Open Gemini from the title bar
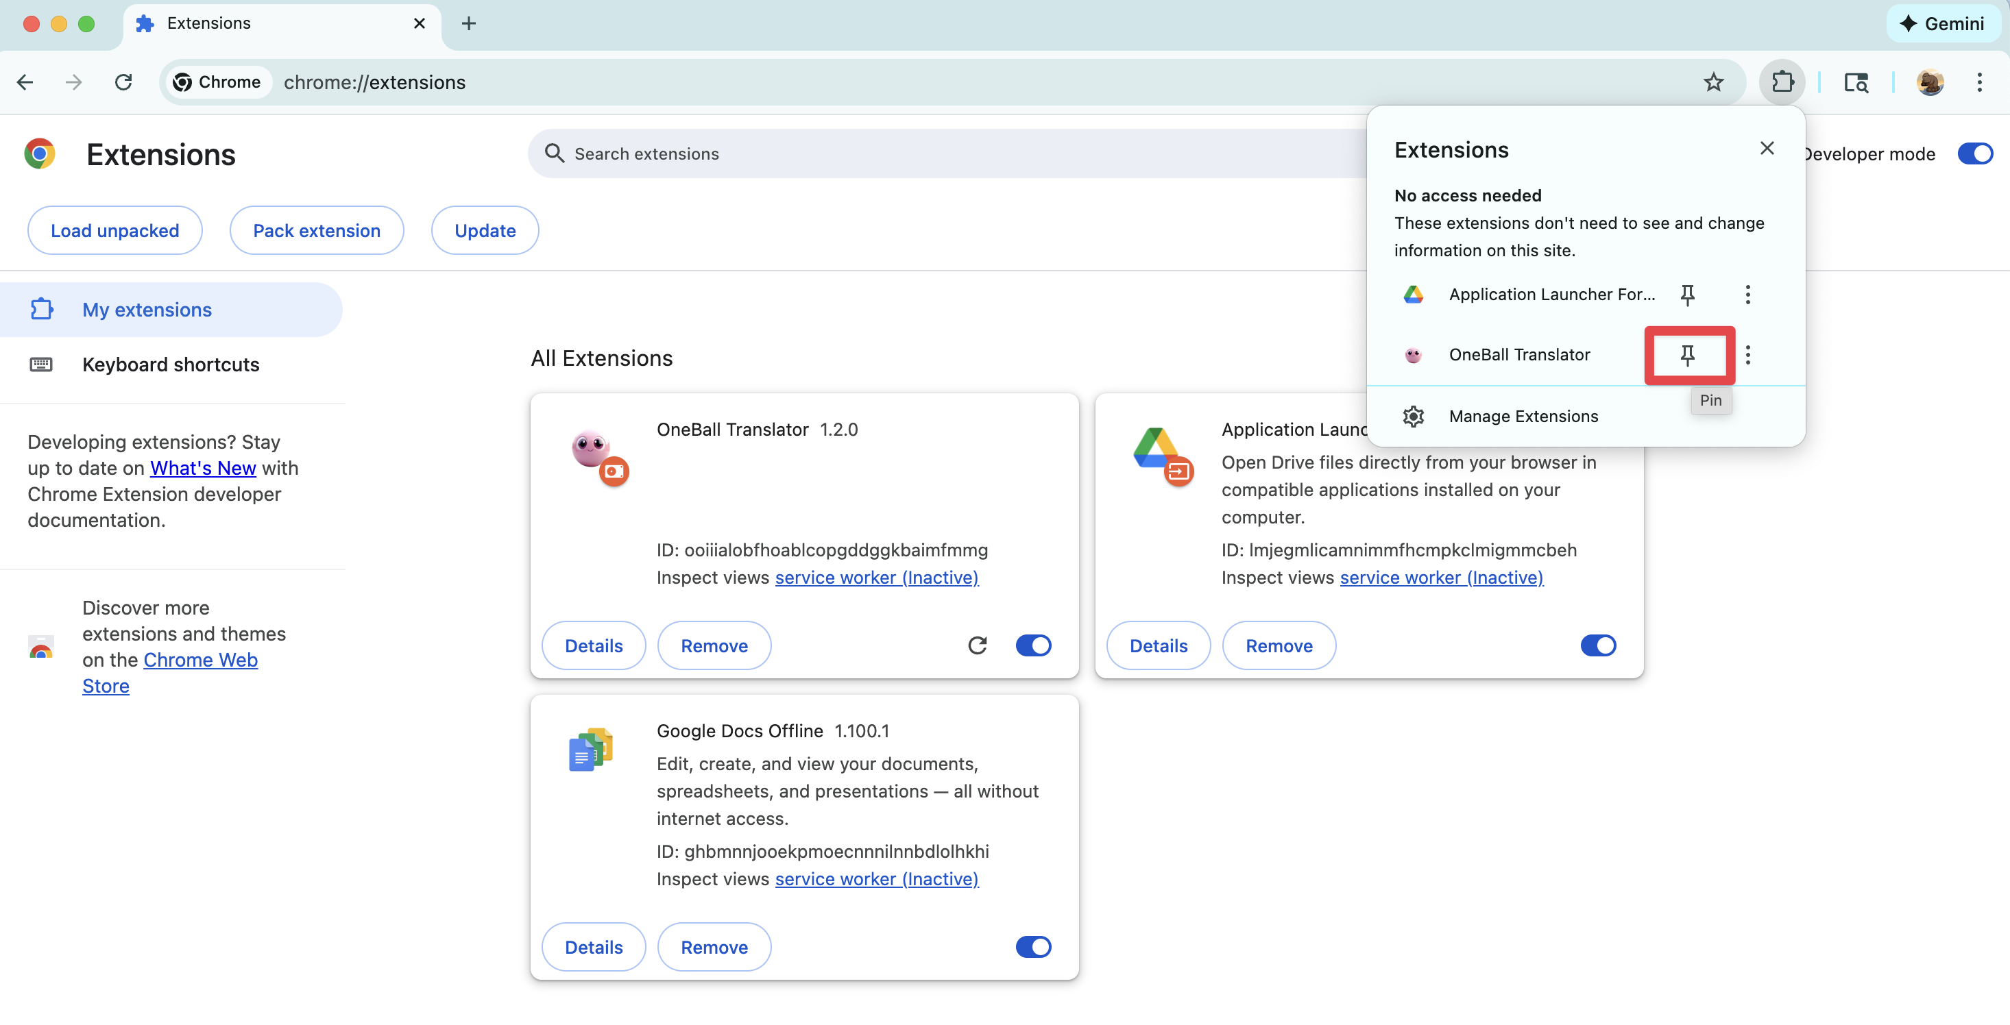This screenshot has height=1025, width=2010. pyautogui.click(x=1941, y=23)
